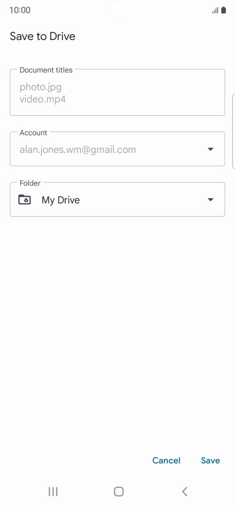
Task: Tap the Document titles field label
Action: (46, 70)
